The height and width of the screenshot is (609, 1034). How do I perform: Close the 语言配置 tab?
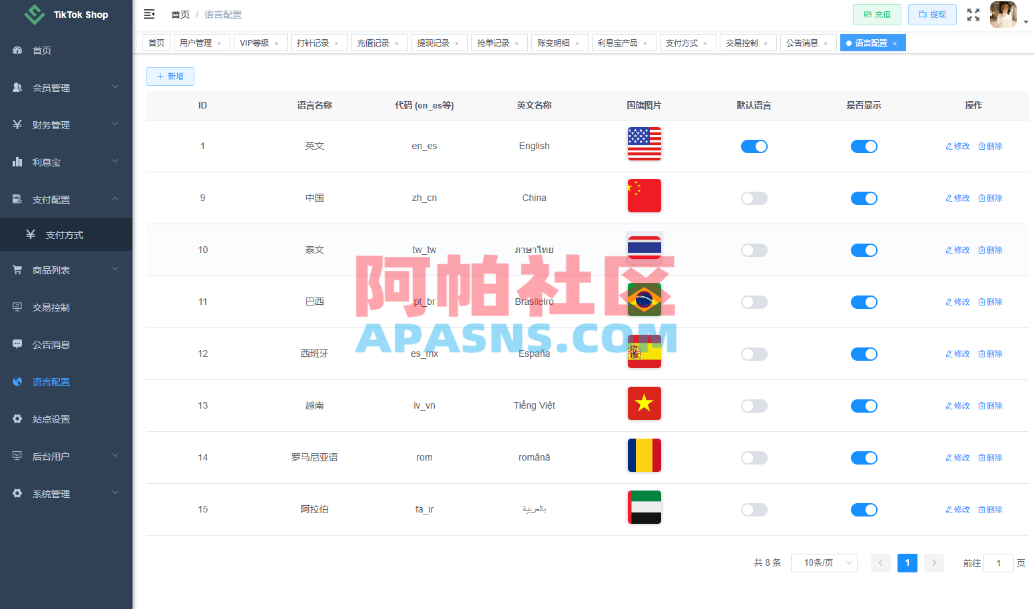click(895, 43)
